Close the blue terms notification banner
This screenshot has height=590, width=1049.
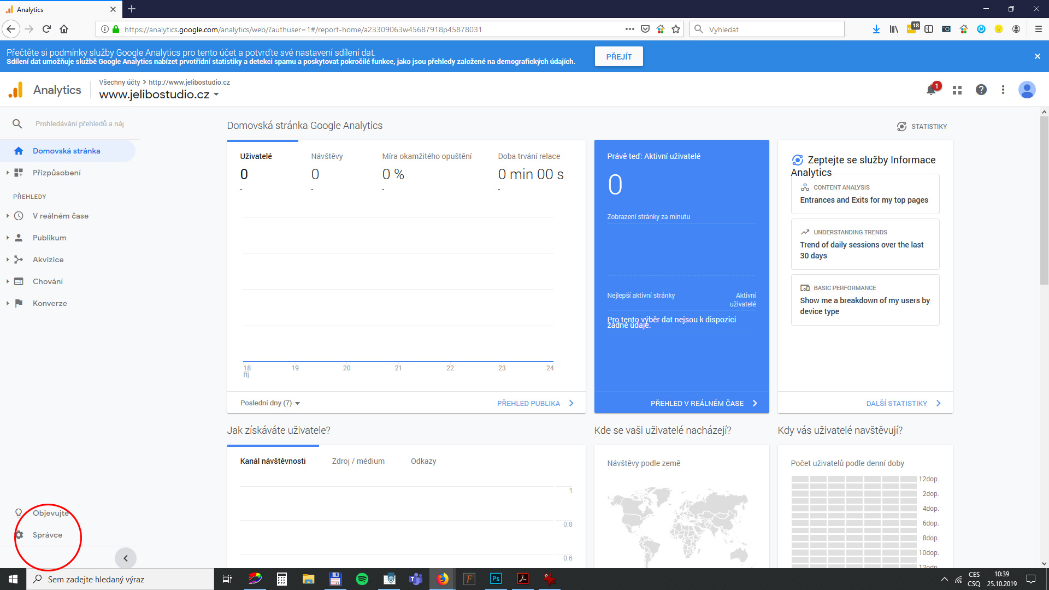1038,56
